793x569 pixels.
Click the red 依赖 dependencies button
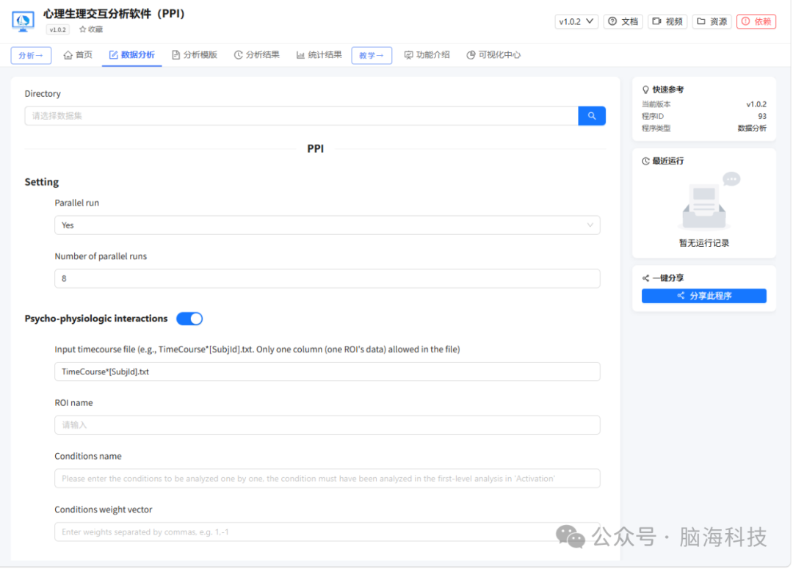click(x=756, y=21)
